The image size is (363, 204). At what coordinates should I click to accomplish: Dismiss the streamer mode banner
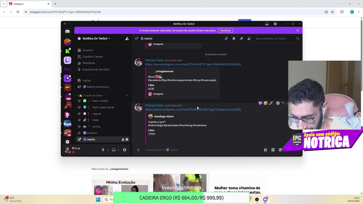click(x=297, y=30)
